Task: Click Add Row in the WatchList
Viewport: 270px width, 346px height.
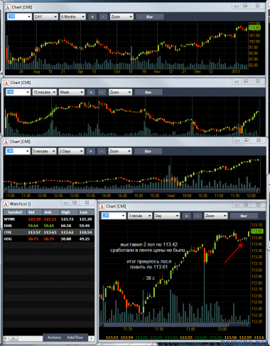Action: [75, 337]
